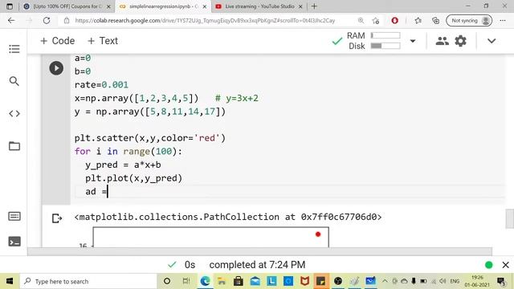Image resolution: width=514 pixels, height=289 pixels.
Task: Run the code cell with play button
Action: (56, 68)
